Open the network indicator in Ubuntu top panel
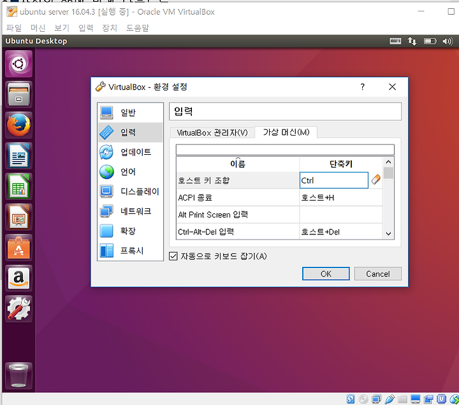 (x=412, y=41)
